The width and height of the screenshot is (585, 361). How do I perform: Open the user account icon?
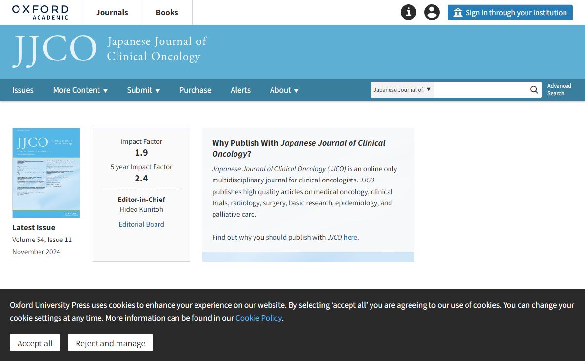tap(432, 12)
